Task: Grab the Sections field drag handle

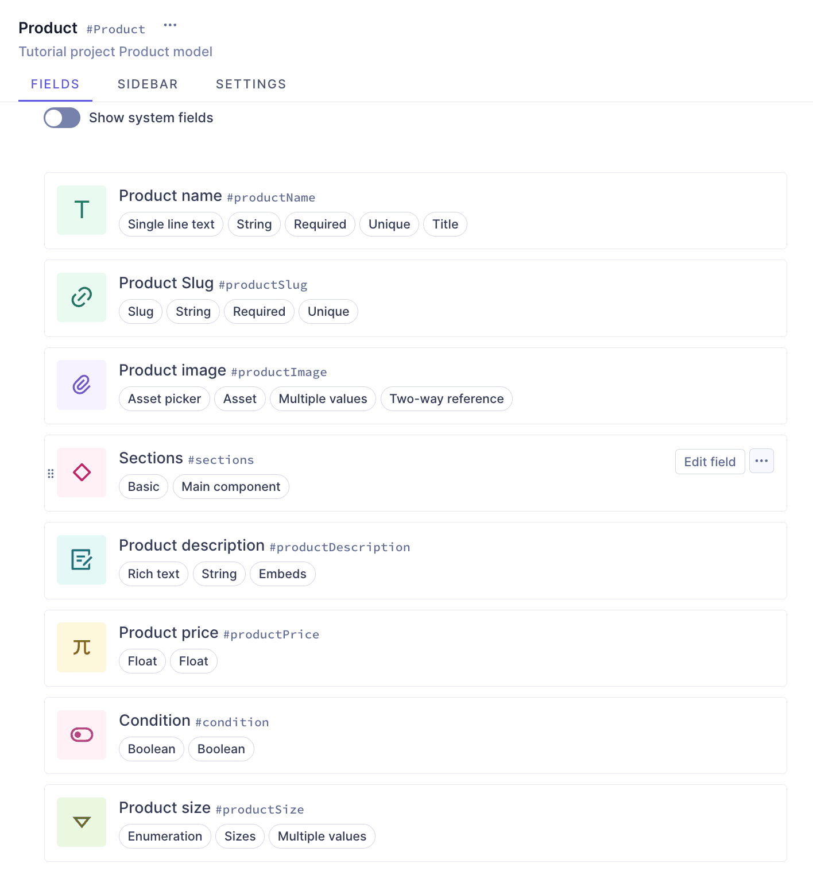Action: coord(51,474)
